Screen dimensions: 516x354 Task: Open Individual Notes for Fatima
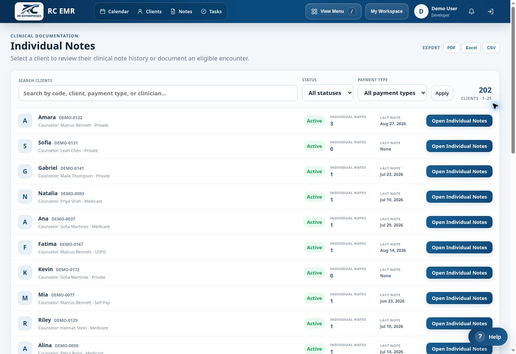pos(459,247)
